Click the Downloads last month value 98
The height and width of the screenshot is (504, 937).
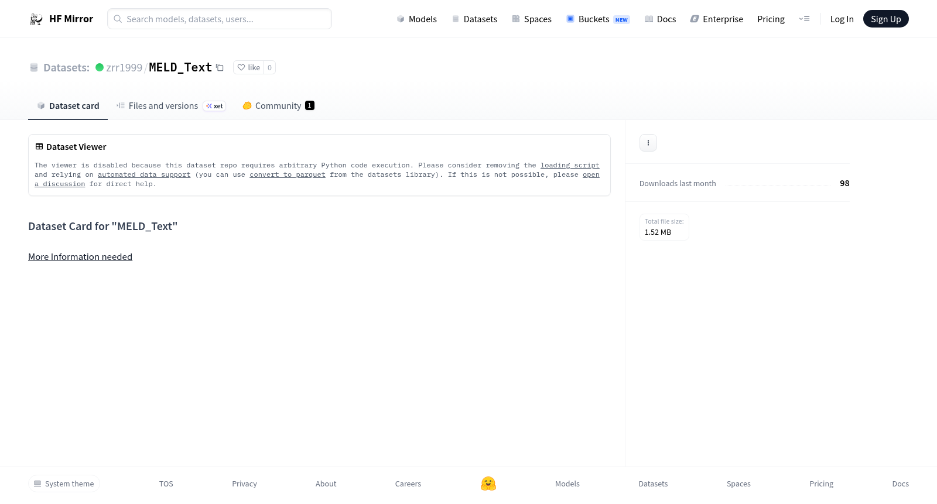click(844, 183)
